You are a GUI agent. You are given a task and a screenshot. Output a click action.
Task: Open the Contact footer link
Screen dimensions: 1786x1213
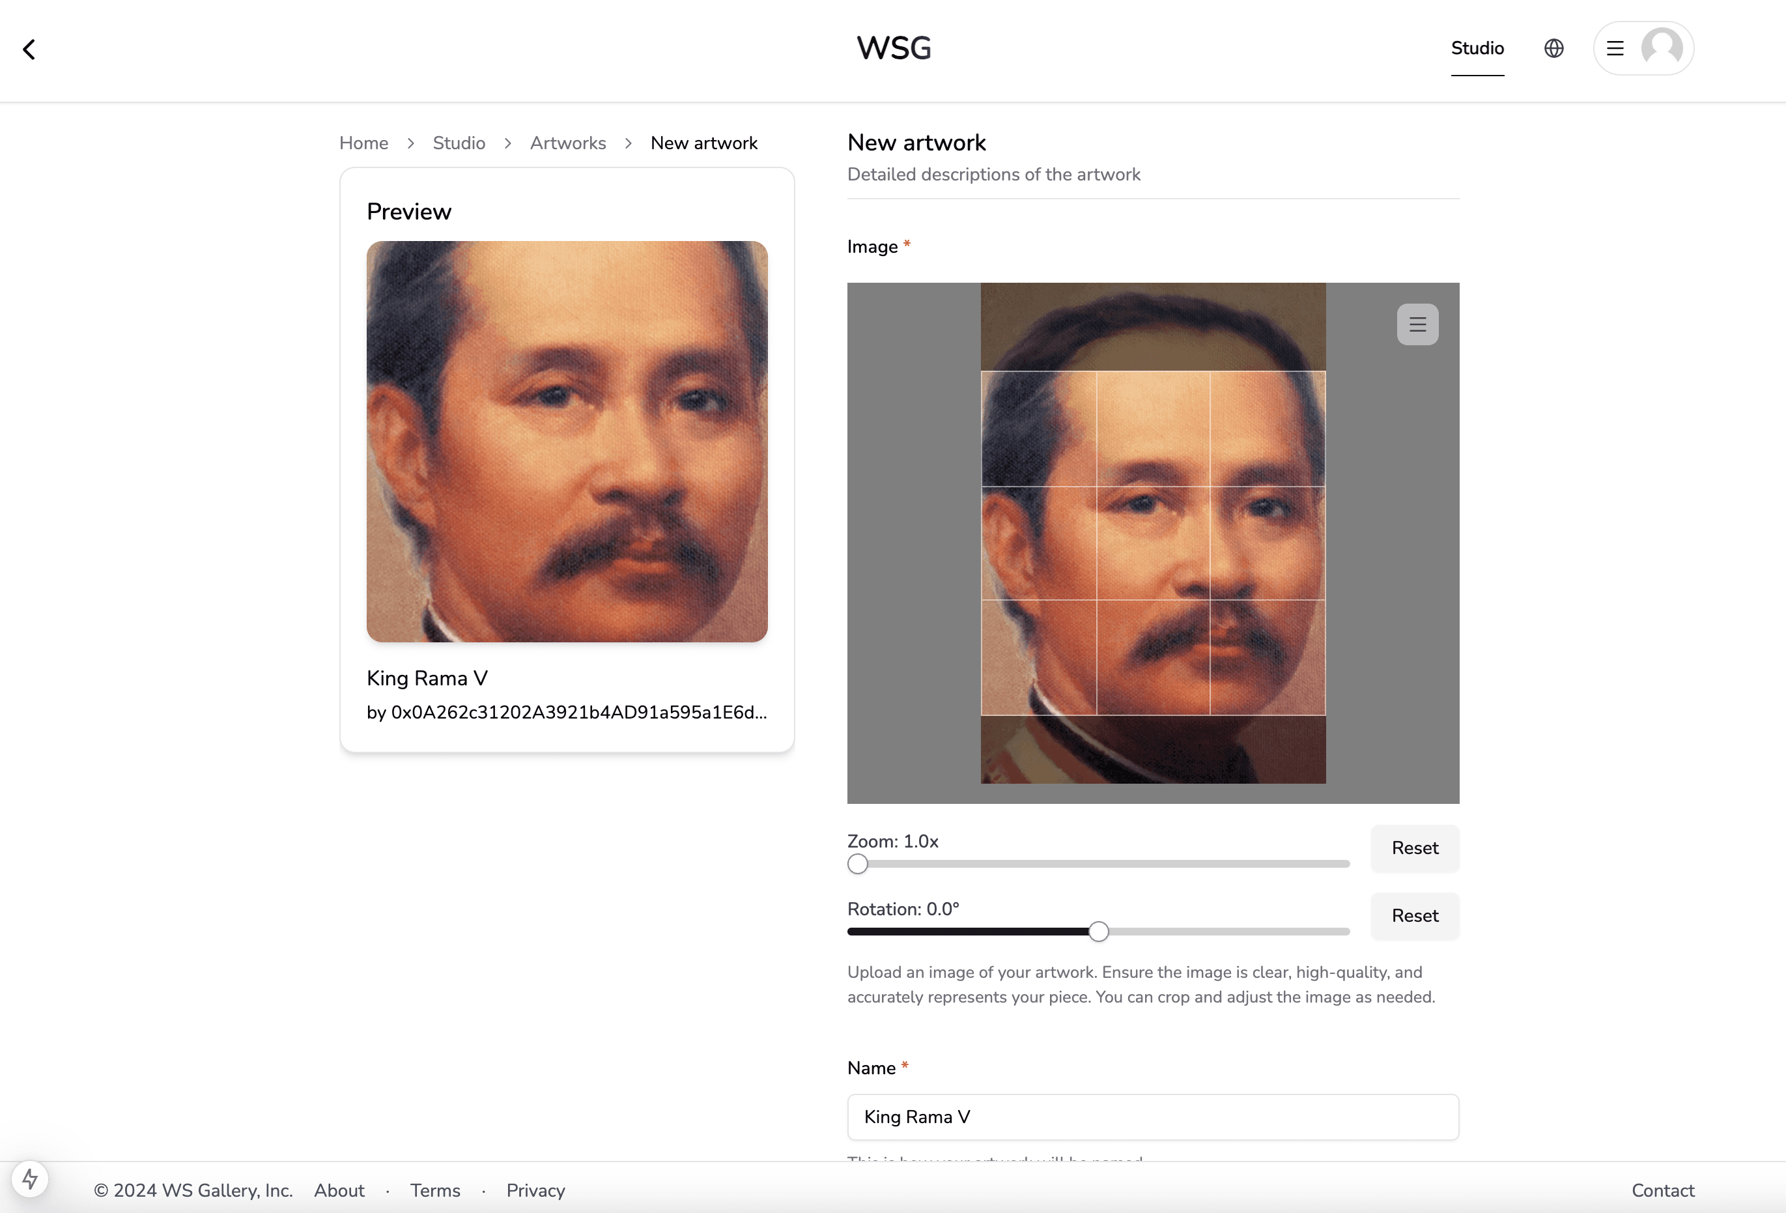tap(1663, 1190)
